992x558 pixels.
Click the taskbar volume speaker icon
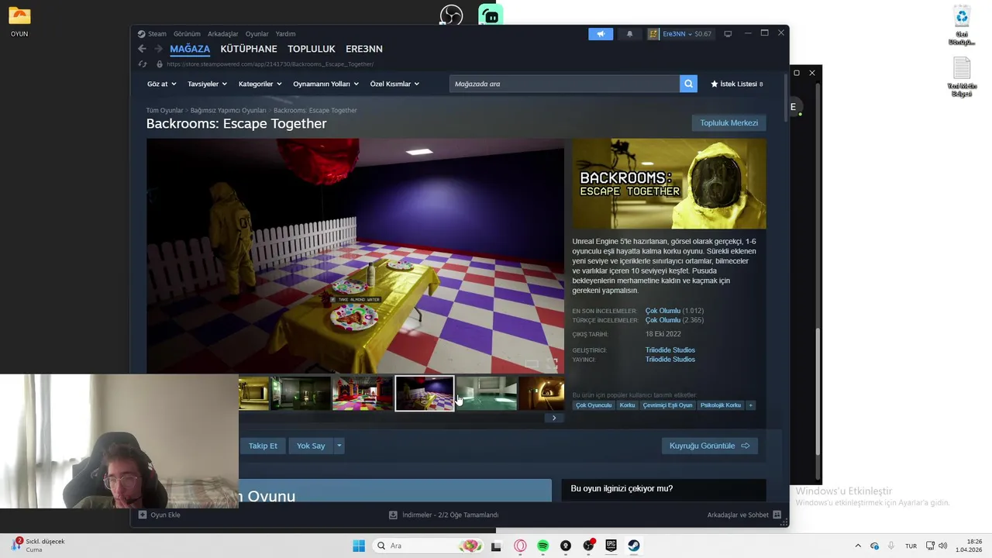point(942,546)
